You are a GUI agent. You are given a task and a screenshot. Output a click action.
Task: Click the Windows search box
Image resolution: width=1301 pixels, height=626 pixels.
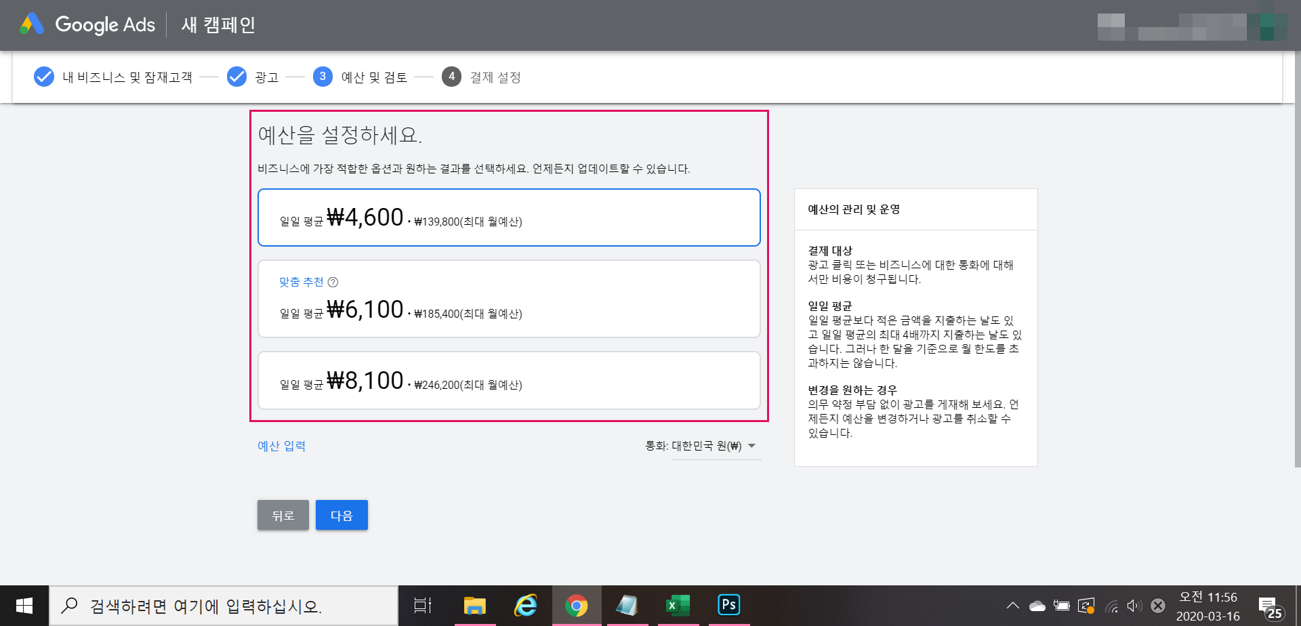coord(224,606)
